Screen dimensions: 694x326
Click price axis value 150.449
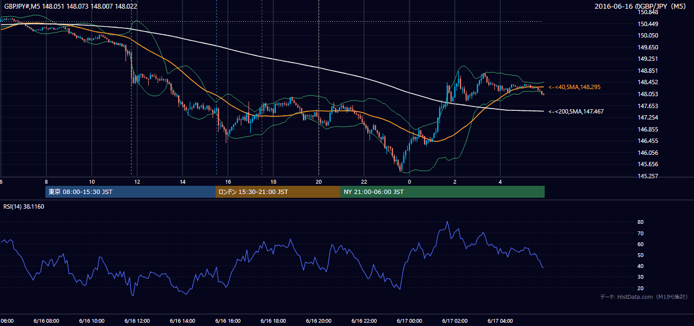647,24
